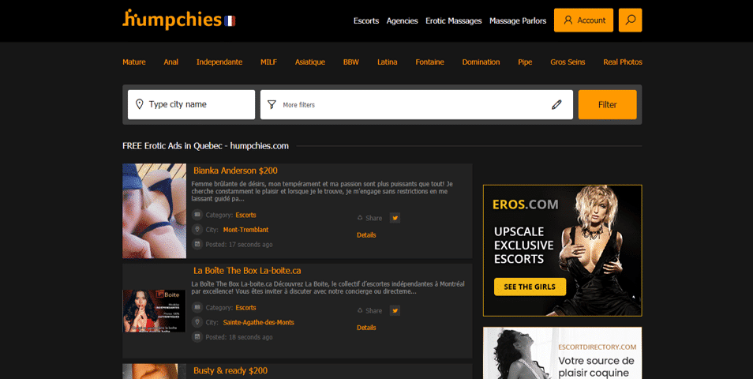The width and height of the screenshot is (753, 379).
Task: Select the BBW category tag
Action: [351, 62]
